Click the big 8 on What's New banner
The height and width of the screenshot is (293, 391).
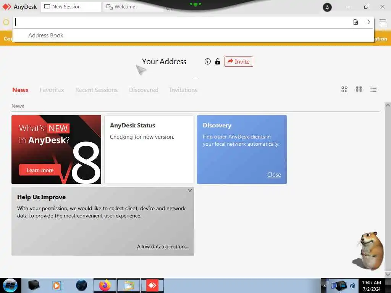(86, 162)
